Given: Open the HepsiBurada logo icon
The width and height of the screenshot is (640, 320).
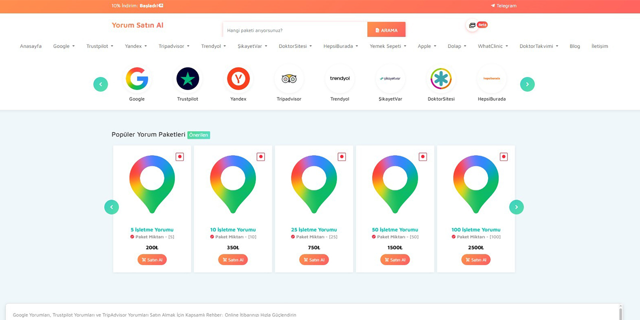Looking at the screenshot, I should [x=492, y=78].
